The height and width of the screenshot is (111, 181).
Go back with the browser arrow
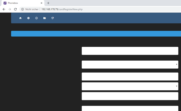4,9
